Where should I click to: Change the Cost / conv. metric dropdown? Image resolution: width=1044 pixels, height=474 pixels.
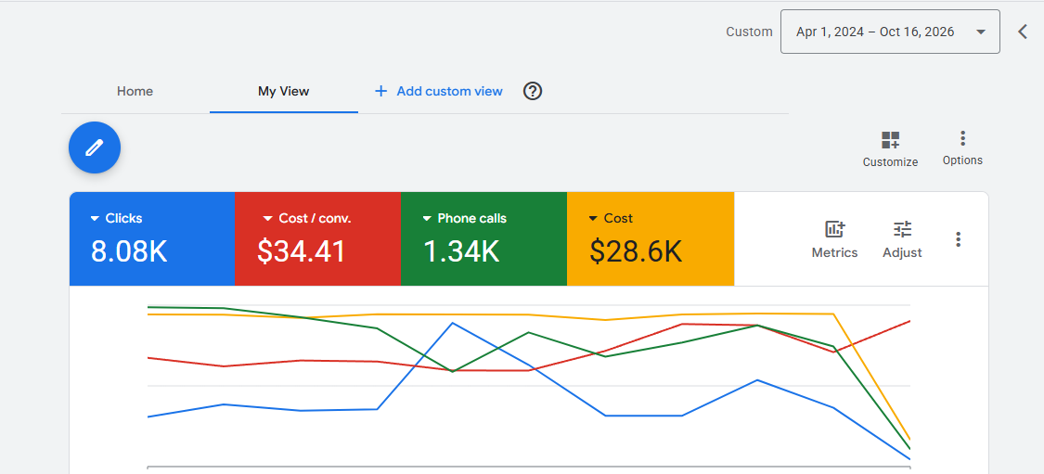point(307,218)
